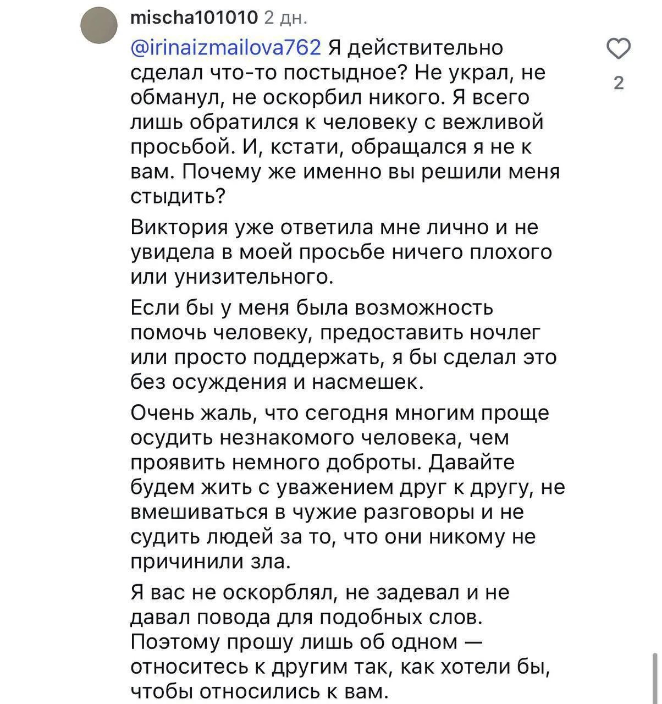
Task: Click the last line 'чтобы относились к вам.'
Action: [260, 691]
